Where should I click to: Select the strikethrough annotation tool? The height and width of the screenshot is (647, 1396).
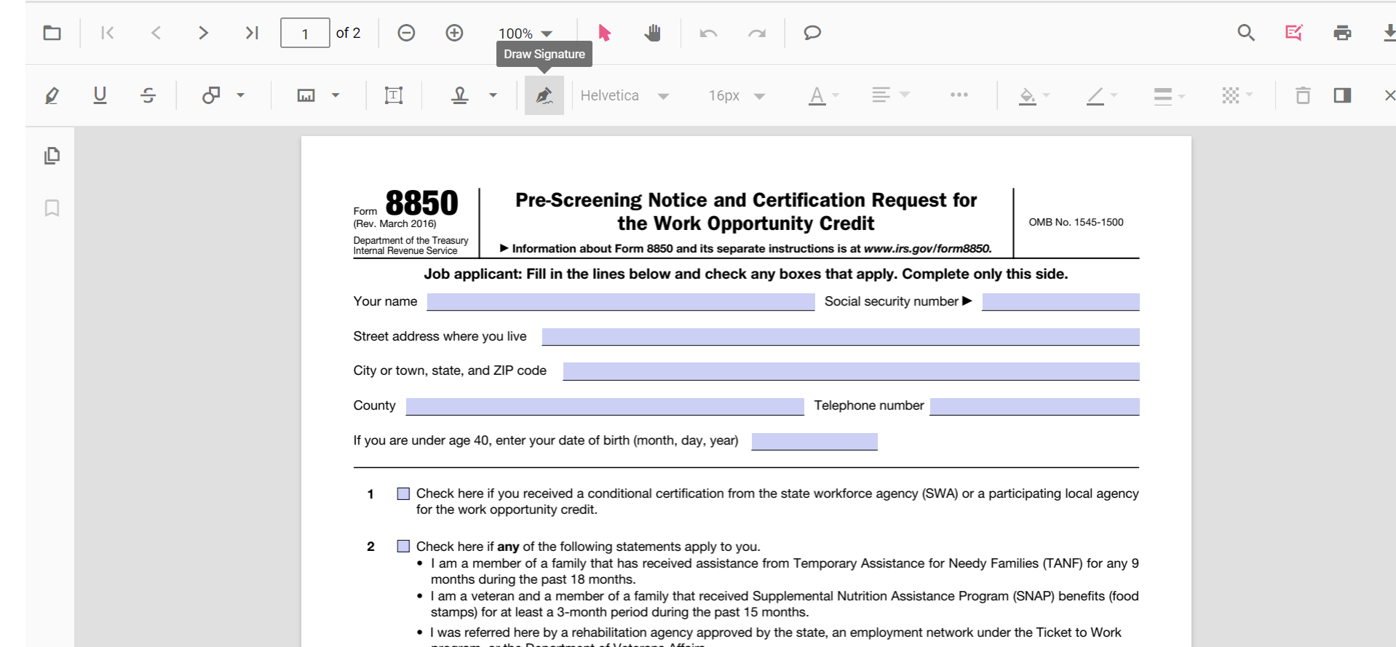(148, 95)
